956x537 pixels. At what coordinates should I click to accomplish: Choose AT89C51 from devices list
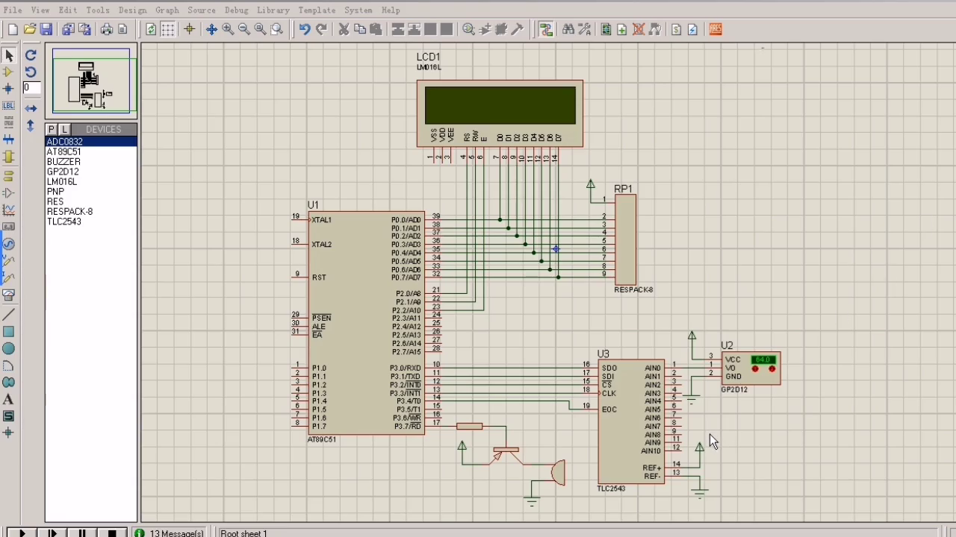(63, 151)
